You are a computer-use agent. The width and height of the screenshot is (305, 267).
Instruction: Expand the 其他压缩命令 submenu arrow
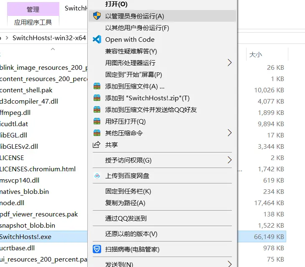coord(229,132)
